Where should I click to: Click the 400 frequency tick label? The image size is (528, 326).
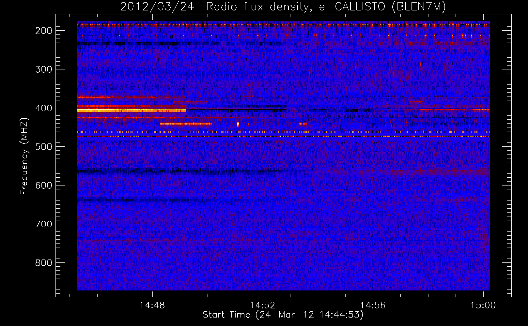coord(43,108)
